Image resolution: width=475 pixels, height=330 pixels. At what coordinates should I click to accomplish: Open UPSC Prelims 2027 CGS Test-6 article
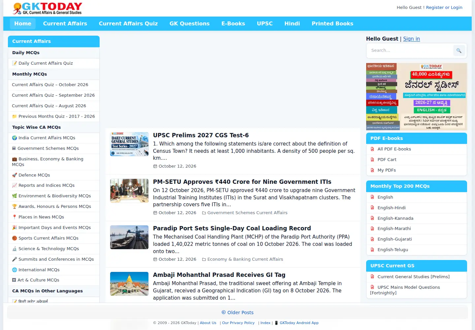201,135
